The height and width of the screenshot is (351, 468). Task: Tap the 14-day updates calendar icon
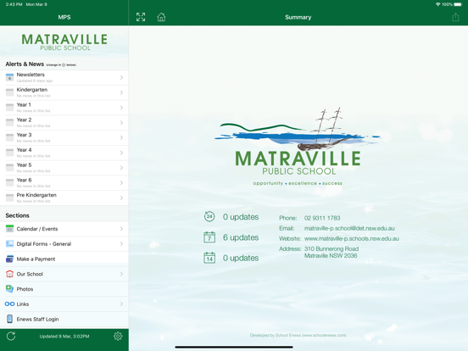(x=209, y=258)
